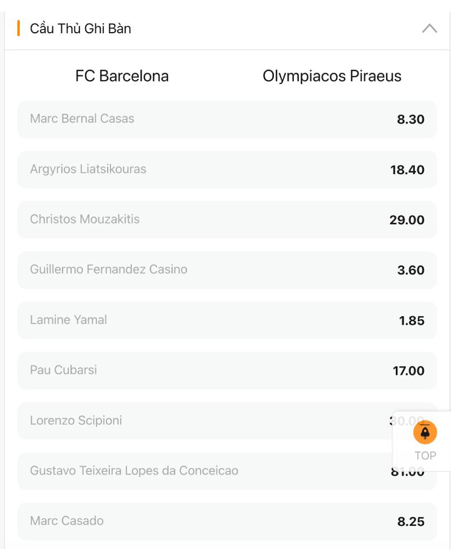Click the FC Barcelona team header

122,76
